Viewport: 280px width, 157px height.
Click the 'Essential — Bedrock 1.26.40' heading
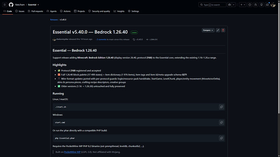[x=75, y=50]
